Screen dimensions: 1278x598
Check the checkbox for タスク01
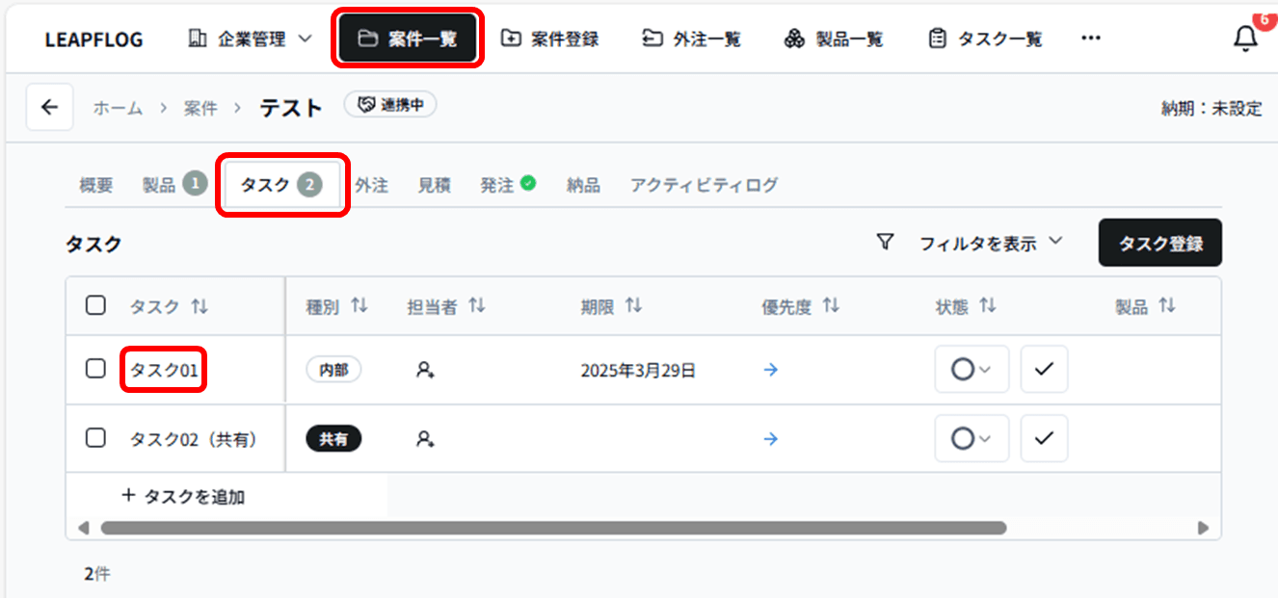point(95,369)
